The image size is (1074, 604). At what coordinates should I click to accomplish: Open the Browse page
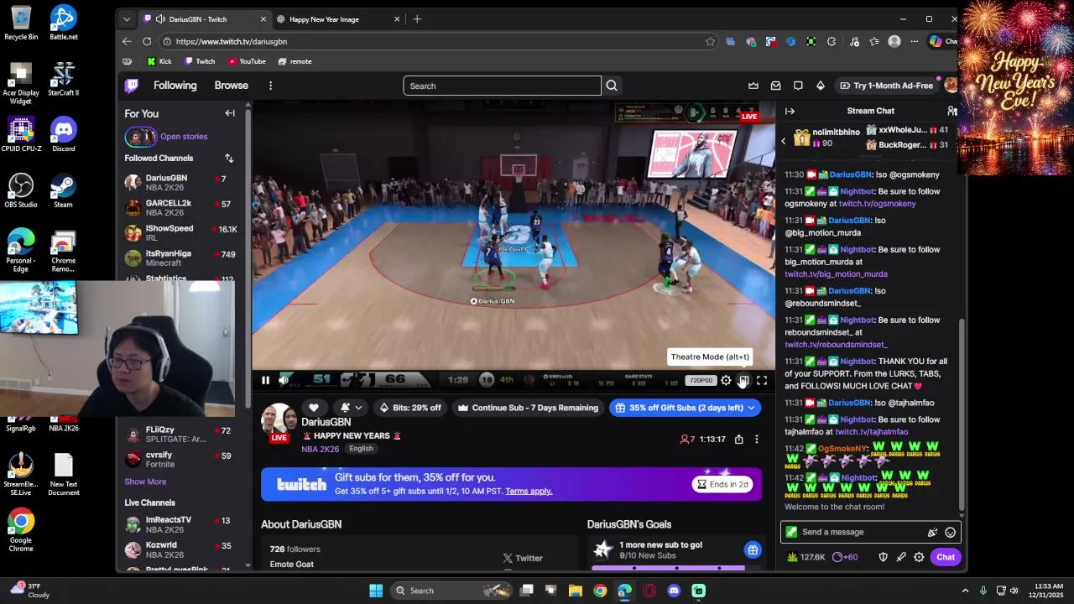pos(231,86)
